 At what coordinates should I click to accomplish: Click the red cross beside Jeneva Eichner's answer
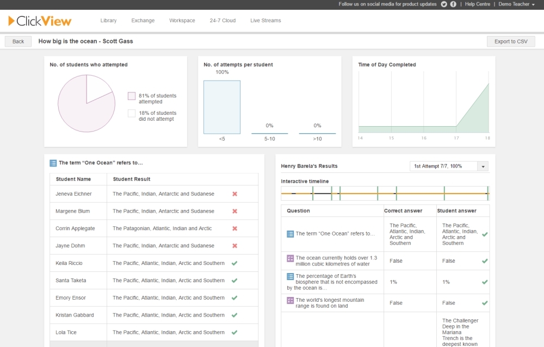click(234, 194)
